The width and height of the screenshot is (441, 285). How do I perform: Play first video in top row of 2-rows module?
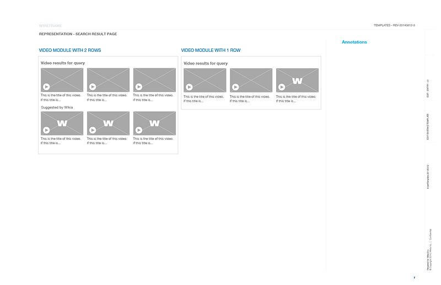[x=46, y=87]
